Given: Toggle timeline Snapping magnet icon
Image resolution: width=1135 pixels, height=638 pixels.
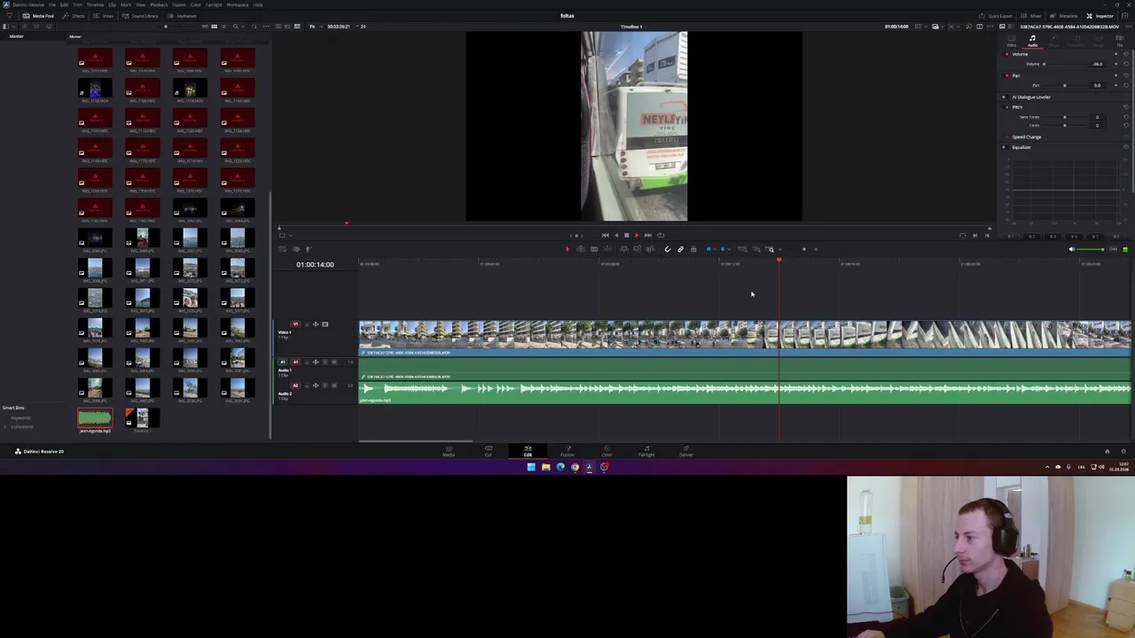Looking at the screenshot, I should coord(668,249).
